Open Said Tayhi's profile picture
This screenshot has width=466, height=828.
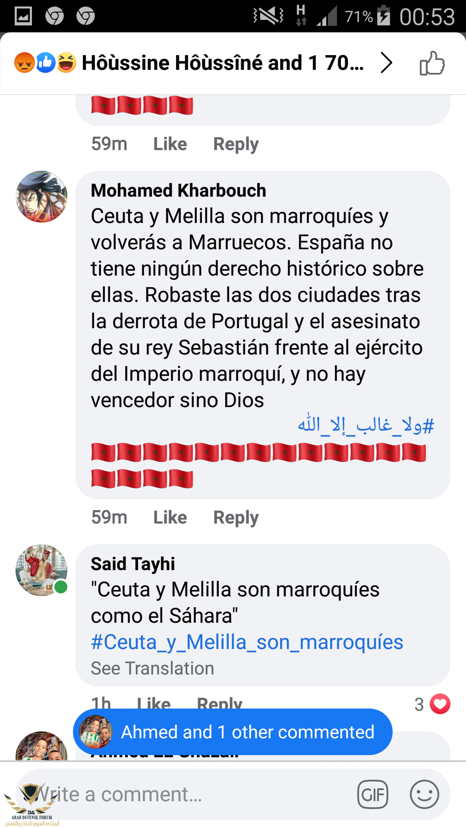[x=41, y=570]
